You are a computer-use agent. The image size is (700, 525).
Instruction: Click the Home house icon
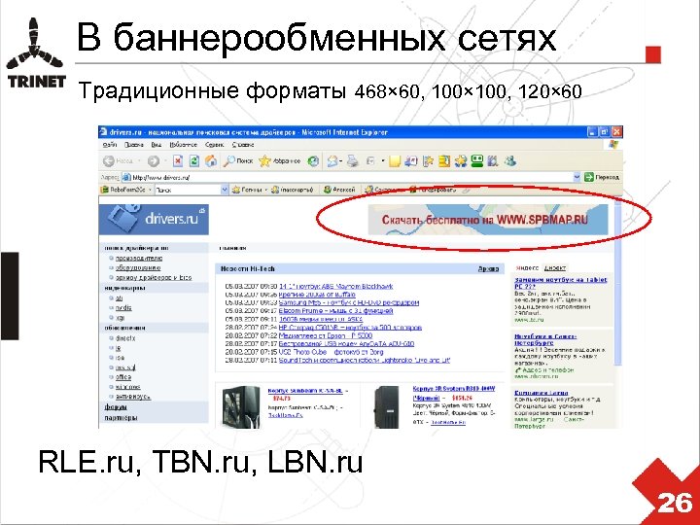pos(211,160)
